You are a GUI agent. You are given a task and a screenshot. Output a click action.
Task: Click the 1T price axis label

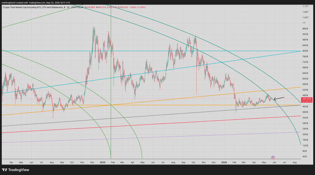pos(303,23)
